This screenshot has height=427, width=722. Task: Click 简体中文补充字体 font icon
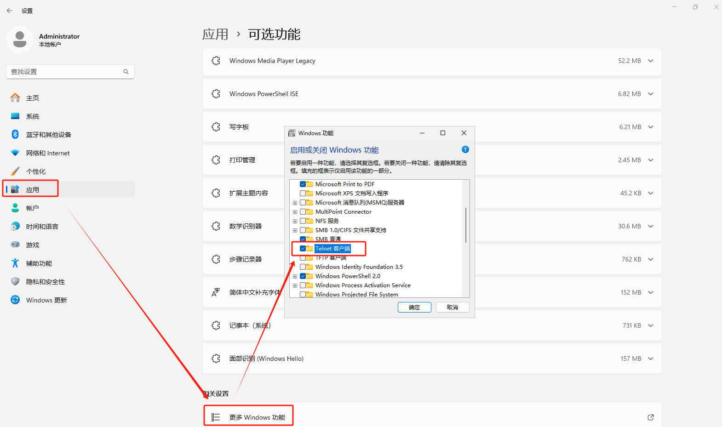point(216,292)
